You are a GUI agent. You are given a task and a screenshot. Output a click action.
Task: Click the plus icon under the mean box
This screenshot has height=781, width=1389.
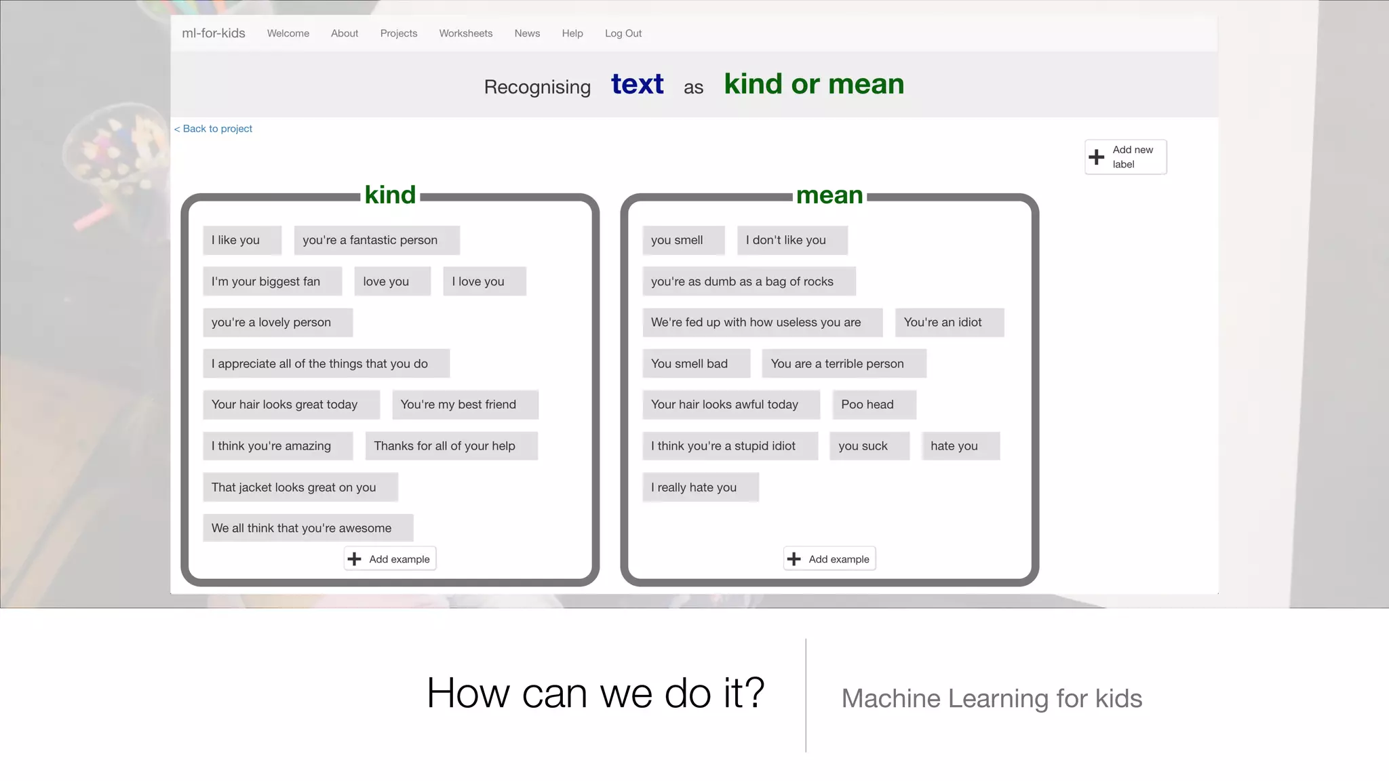coord(794,559)
